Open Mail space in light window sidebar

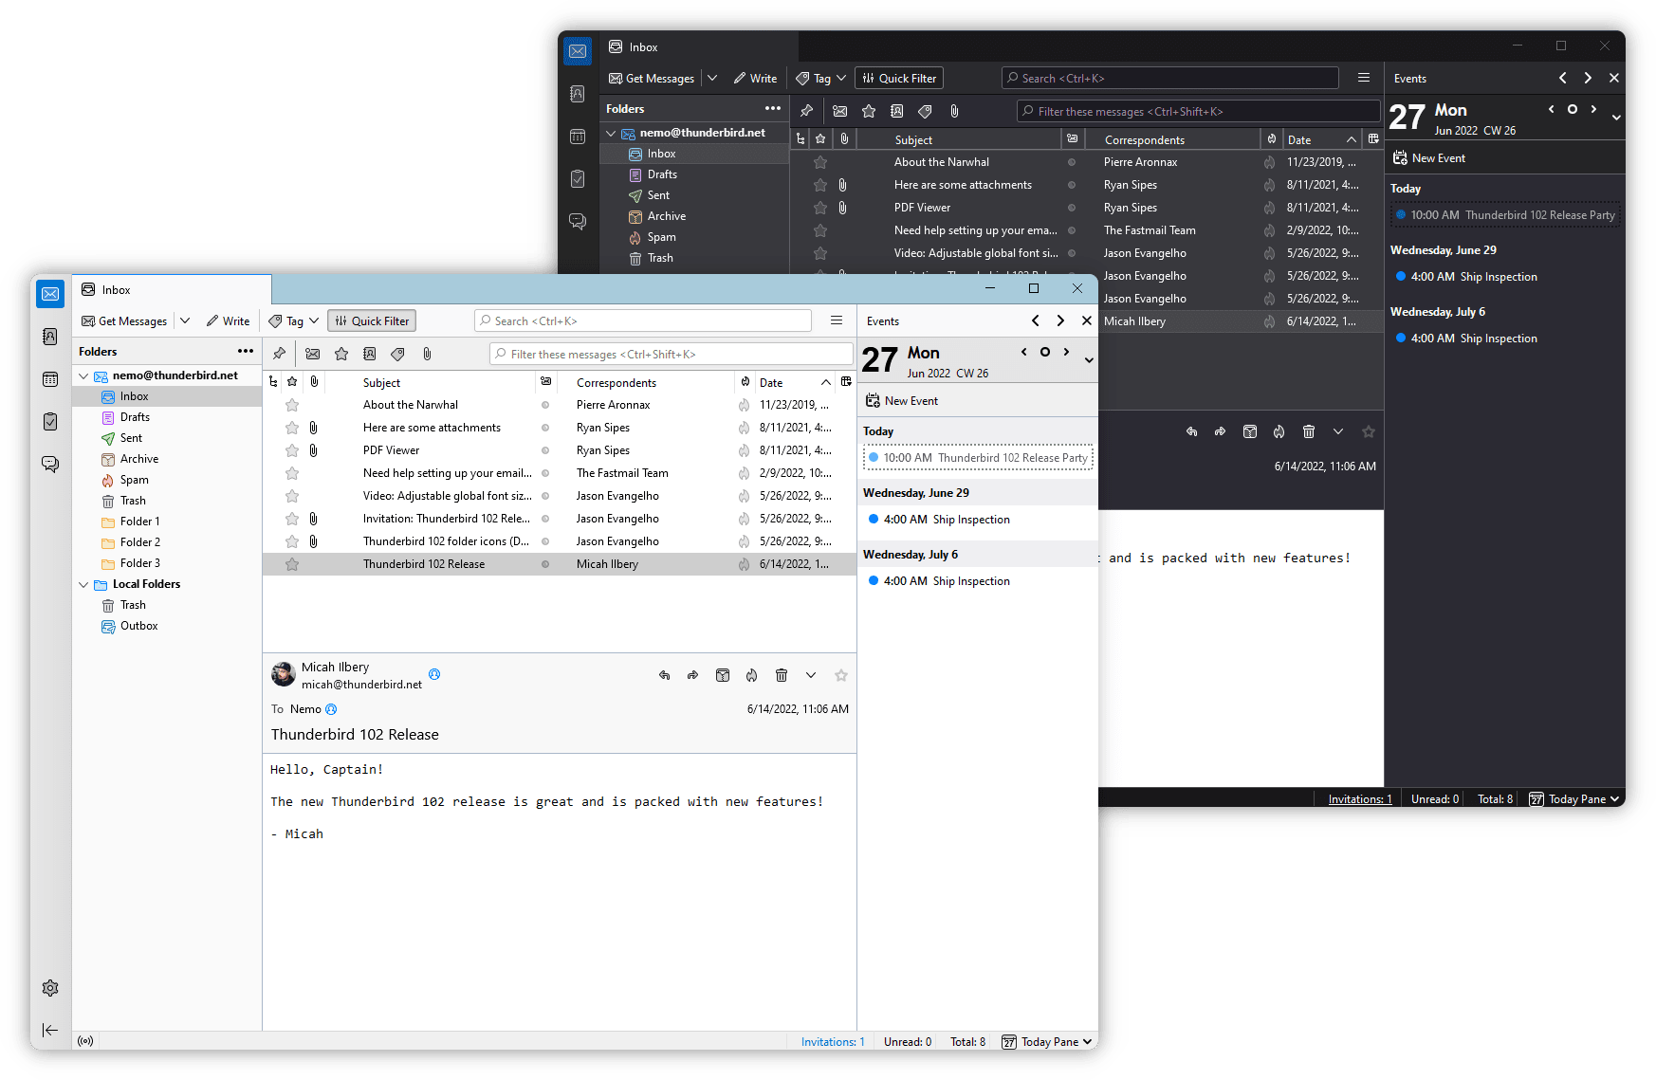coord(50,294)
